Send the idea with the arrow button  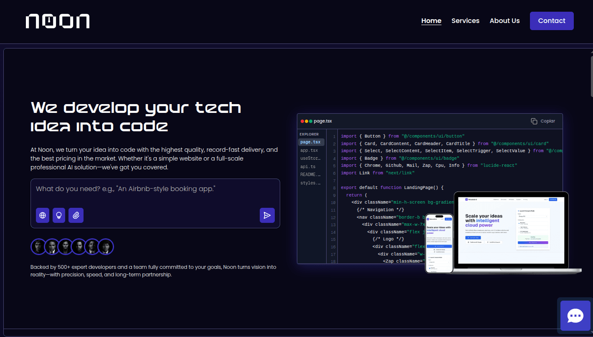[x=267, y=215]
